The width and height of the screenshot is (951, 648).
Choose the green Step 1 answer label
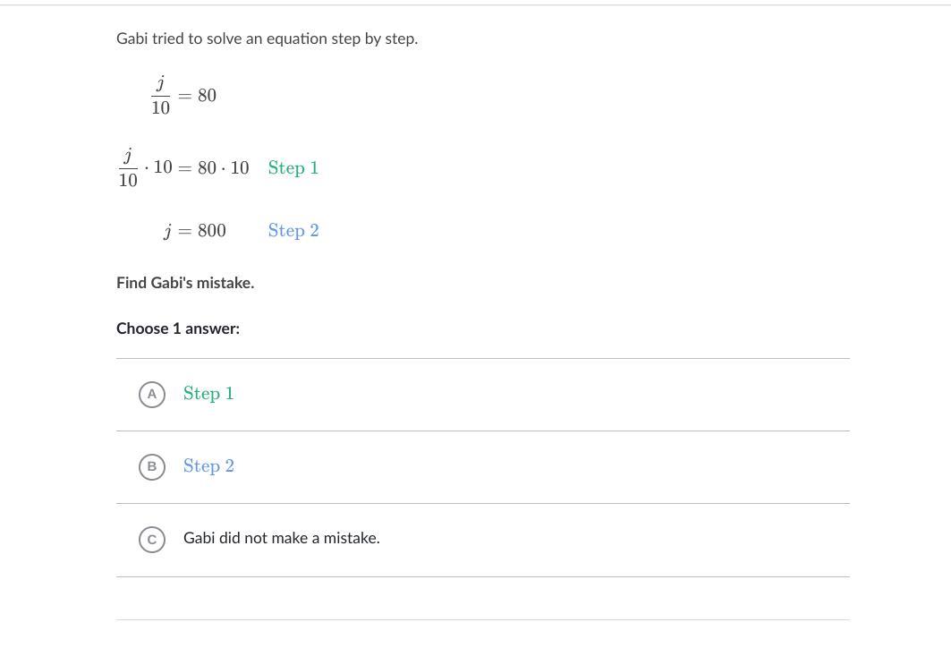208,394
